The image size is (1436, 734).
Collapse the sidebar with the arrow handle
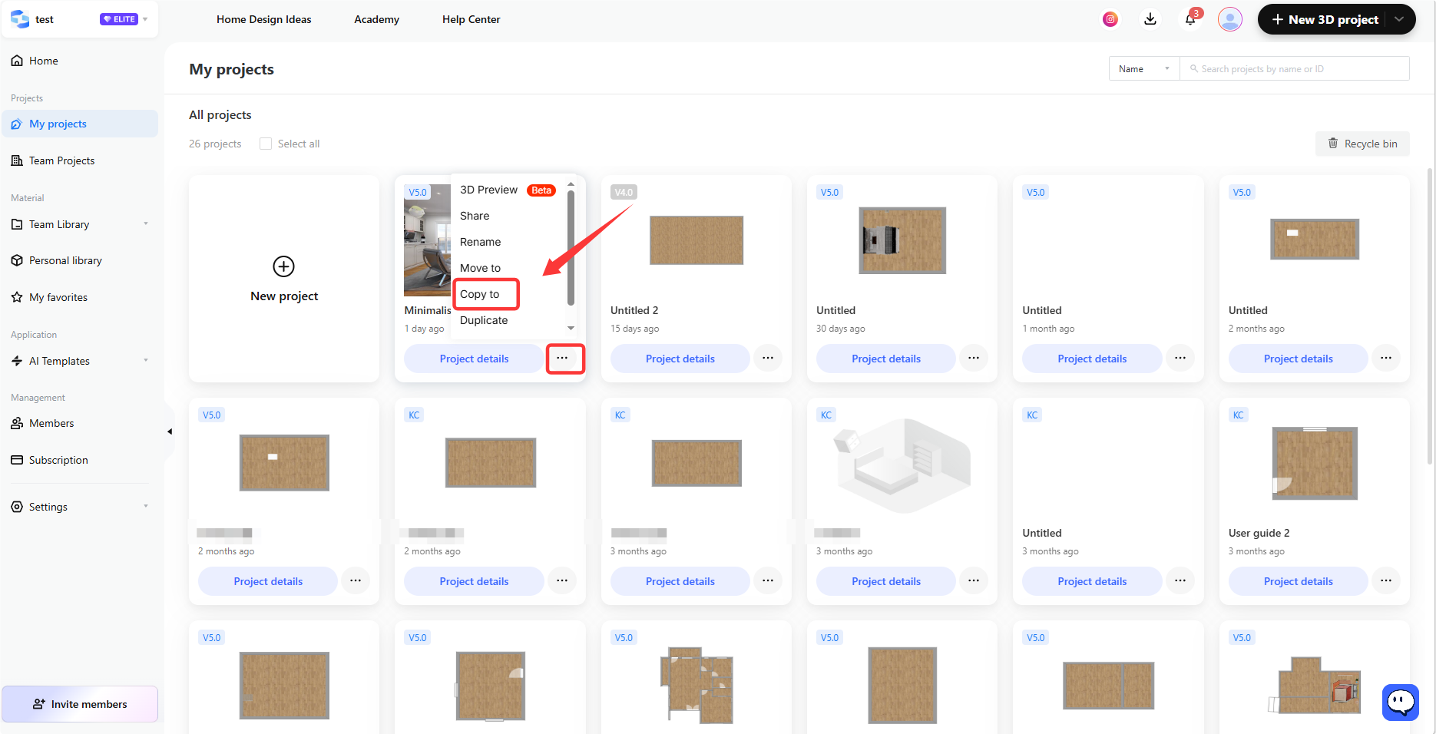[170, 431]
